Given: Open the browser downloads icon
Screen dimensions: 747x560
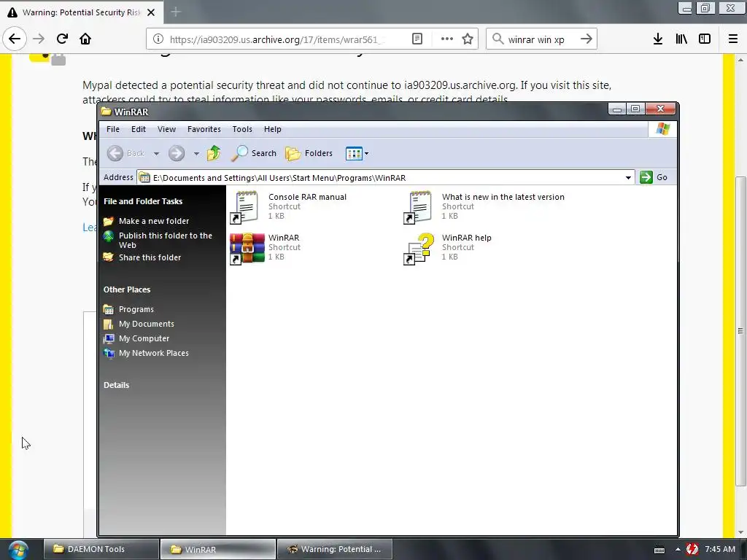Looking at the screenshot, I should [658, 39].
